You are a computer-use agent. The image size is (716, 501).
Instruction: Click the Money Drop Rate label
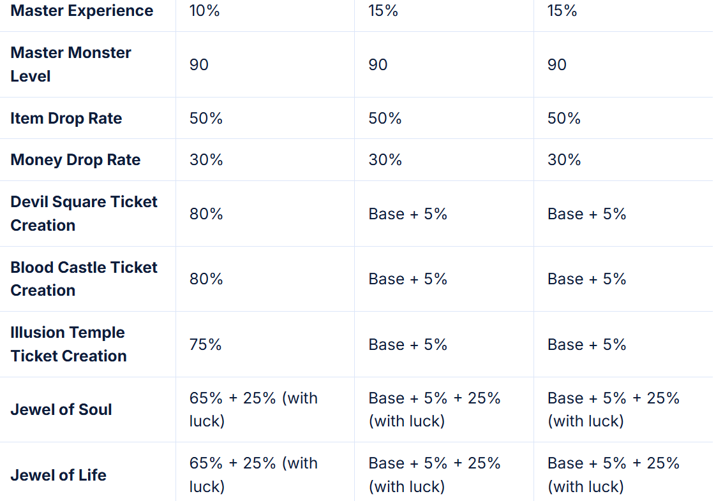click(x=75, y=159)
